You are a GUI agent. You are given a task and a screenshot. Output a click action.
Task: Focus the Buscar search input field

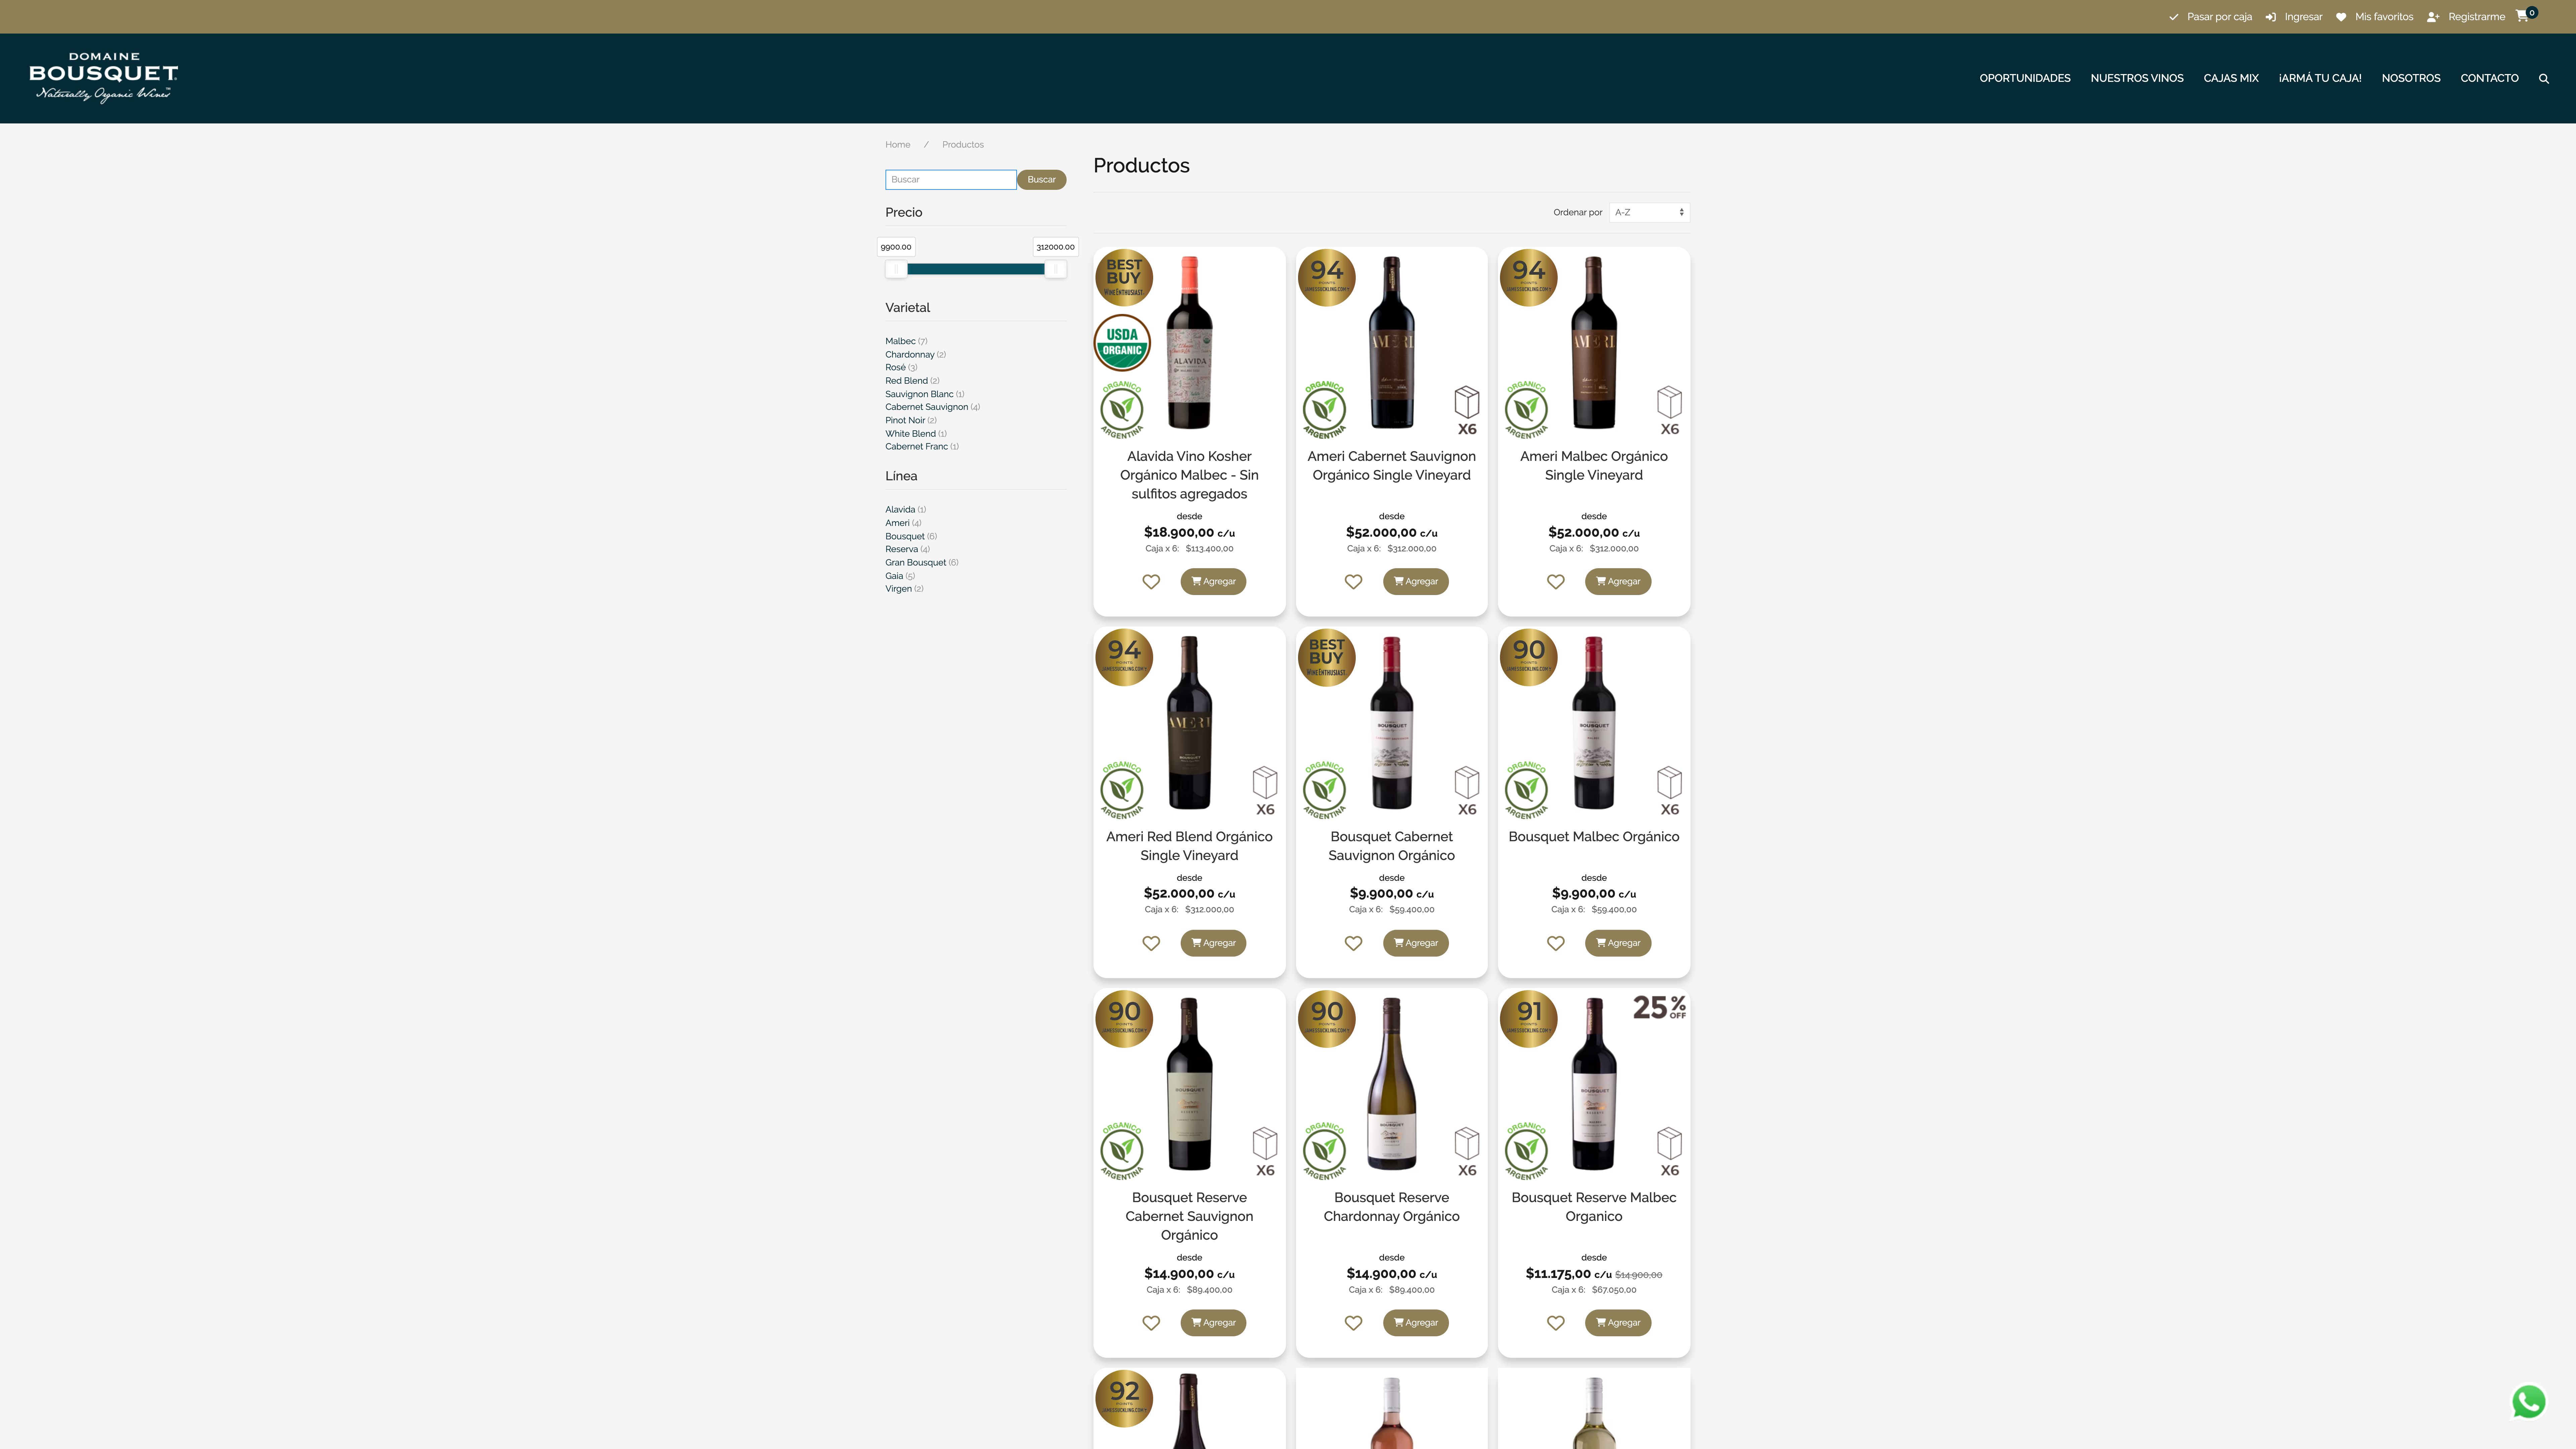[x=950, y=180]
